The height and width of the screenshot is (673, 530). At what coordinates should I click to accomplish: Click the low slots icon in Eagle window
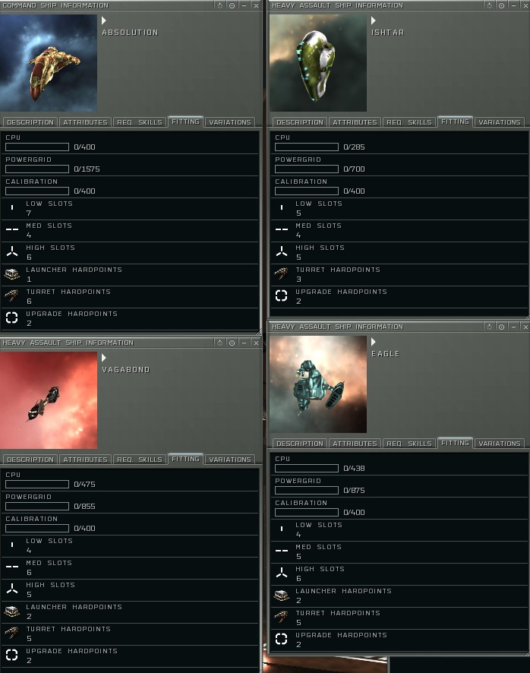tap(282, 529)
